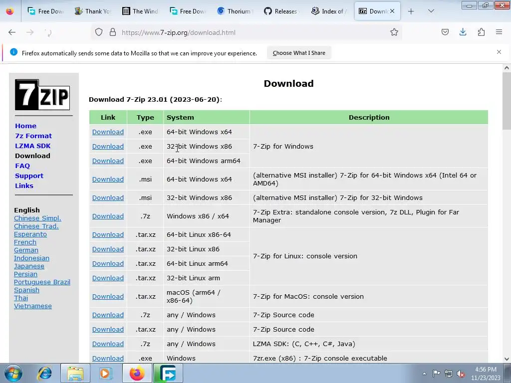Viewport: 511px width, 383px height.
Task: Click the Action Center flag icon
Action: [x=436, y=374]
